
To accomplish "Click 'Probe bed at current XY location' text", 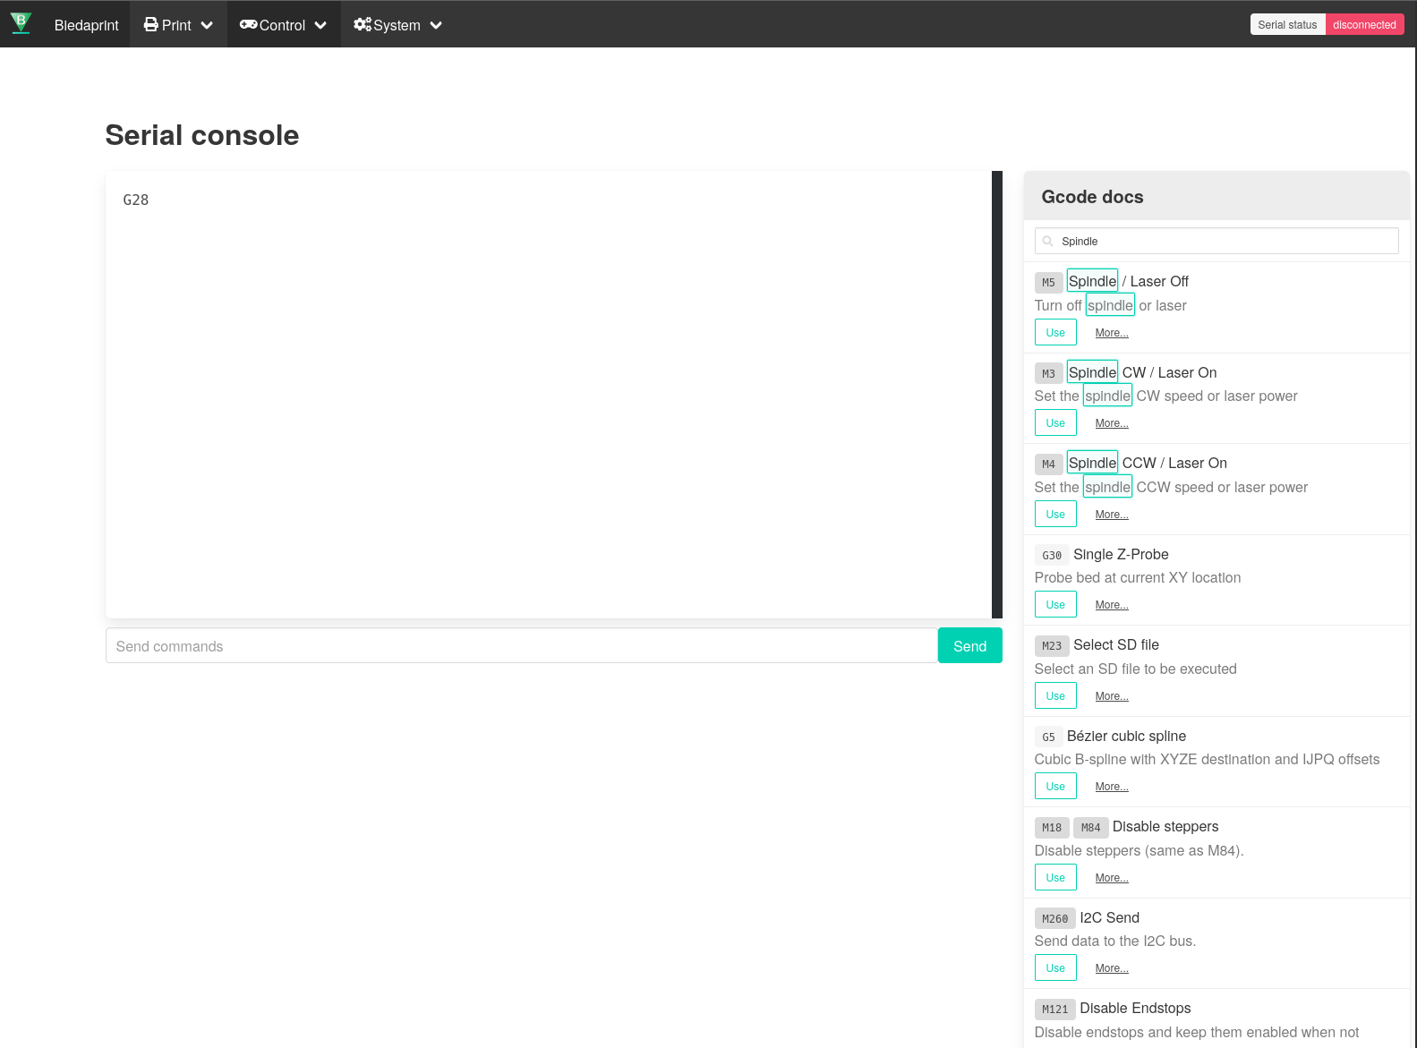I will [x=1138, y=578].
